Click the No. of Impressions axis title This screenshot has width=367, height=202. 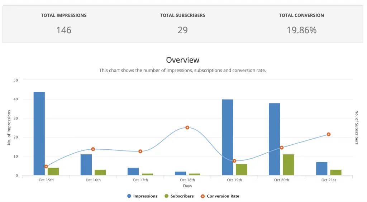(x=9, y=128)
